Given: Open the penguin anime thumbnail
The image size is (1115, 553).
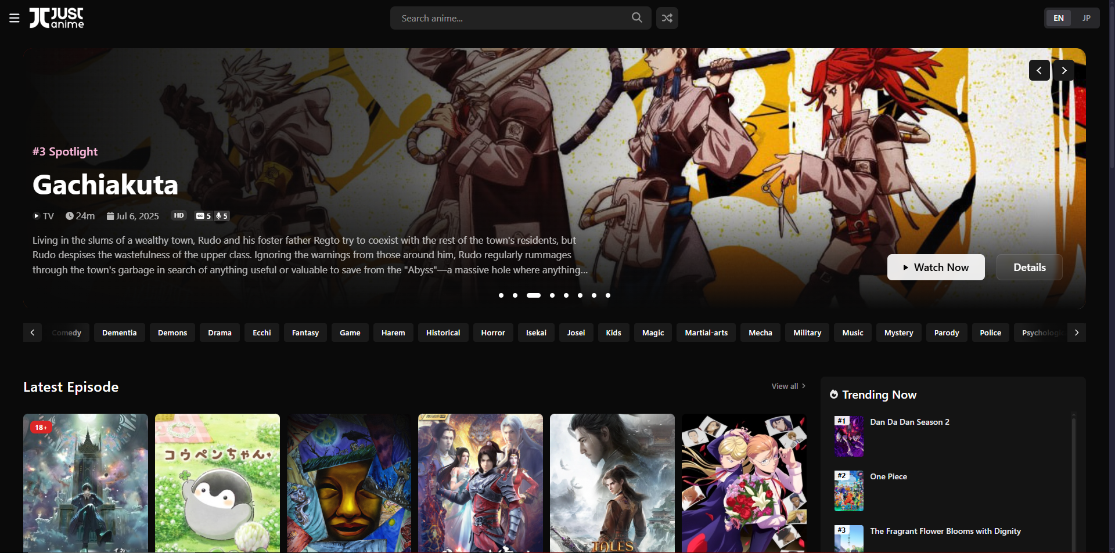Looking at the screenshot, I should pos(217,483).
